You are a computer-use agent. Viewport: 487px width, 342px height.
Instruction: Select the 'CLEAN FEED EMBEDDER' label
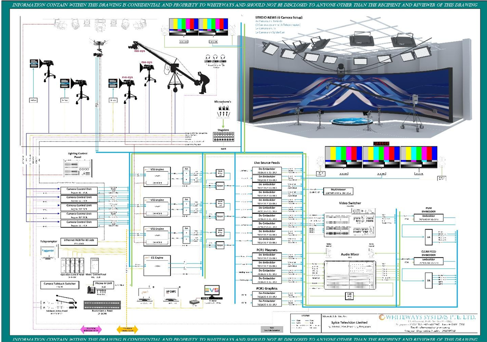429,253
